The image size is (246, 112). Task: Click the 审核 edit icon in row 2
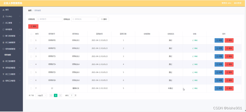point(193,48)
